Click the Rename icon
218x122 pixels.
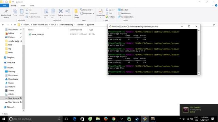point(68,11)
